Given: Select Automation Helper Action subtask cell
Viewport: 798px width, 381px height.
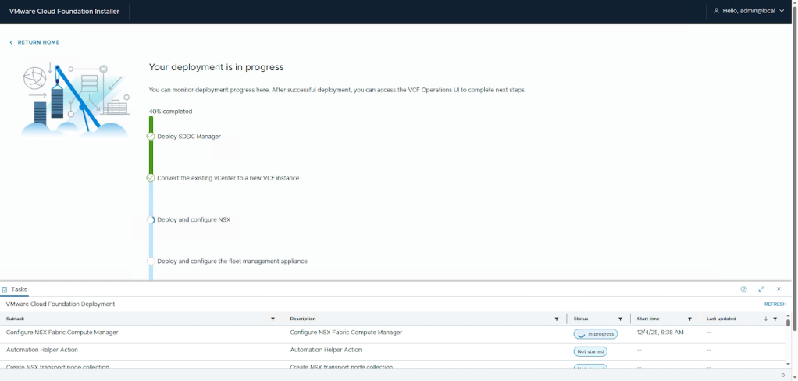Looking at the screenshot, I should click(41, 350).
